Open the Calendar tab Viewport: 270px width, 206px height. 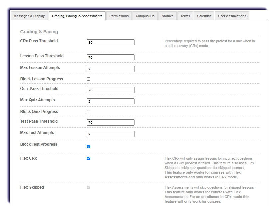(203, 16)
